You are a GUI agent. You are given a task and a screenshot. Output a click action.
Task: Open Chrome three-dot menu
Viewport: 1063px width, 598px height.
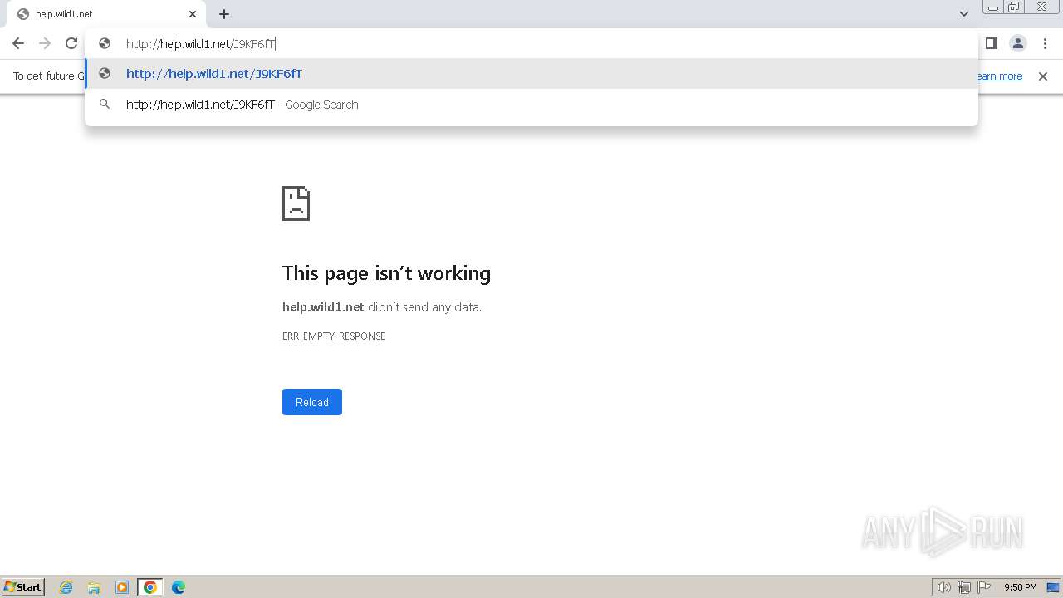point(1045,43)
